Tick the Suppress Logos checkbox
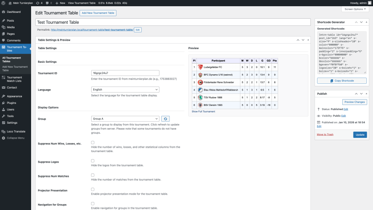373x210 pixels. tap(93, 161)
